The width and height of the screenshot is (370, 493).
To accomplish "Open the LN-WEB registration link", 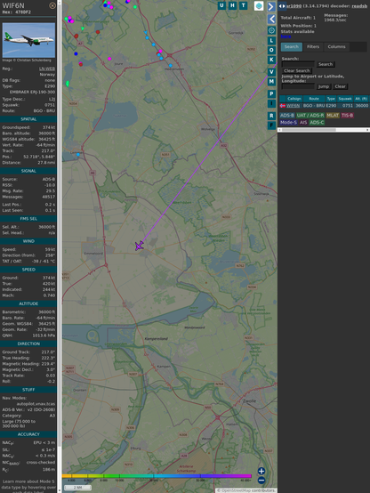I will (47, 69).
